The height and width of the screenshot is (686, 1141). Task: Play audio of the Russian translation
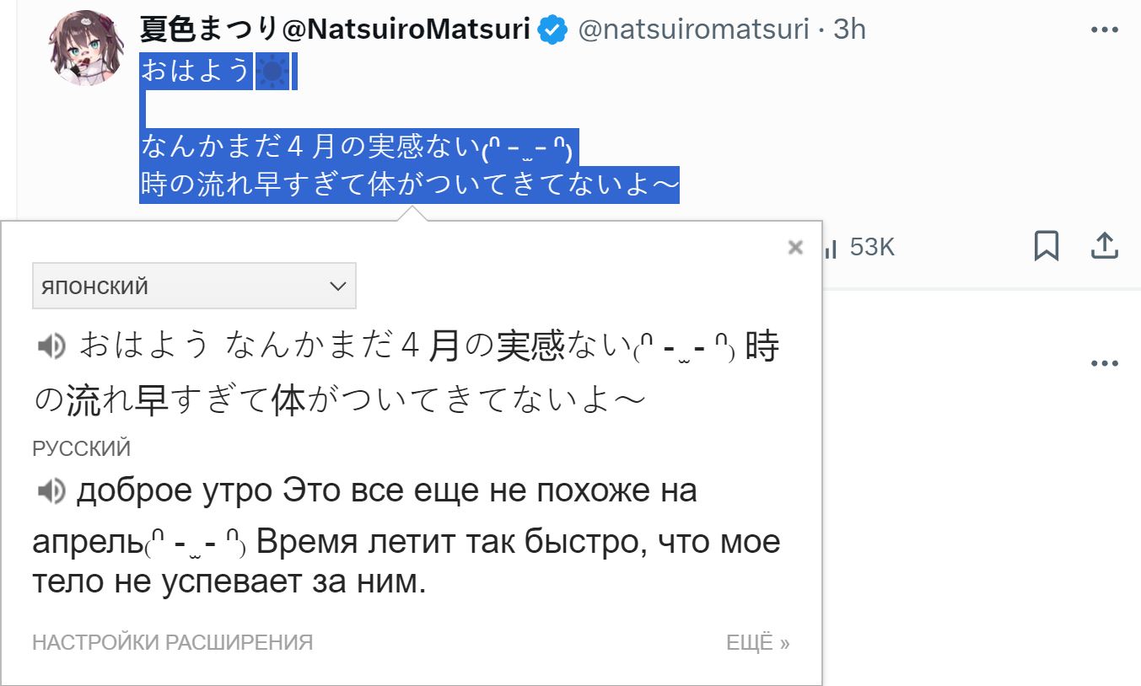pos(51,490)
